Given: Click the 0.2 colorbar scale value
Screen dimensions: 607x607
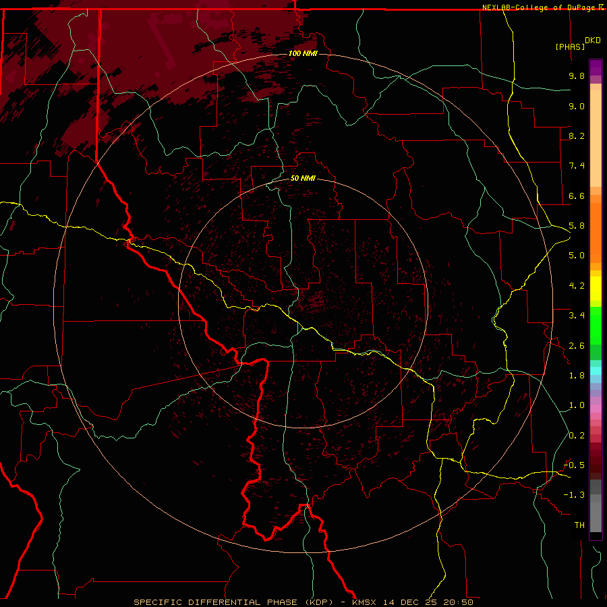Looking at the screenshot, I should [577, 436].
